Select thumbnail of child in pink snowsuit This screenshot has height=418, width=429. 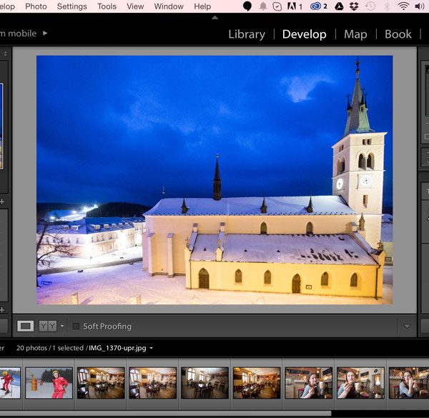point(49,383)
